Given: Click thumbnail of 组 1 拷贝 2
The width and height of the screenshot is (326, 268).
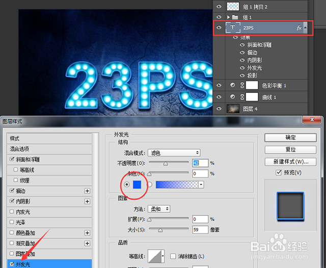Looking at the screenshot, I should 233,7.
